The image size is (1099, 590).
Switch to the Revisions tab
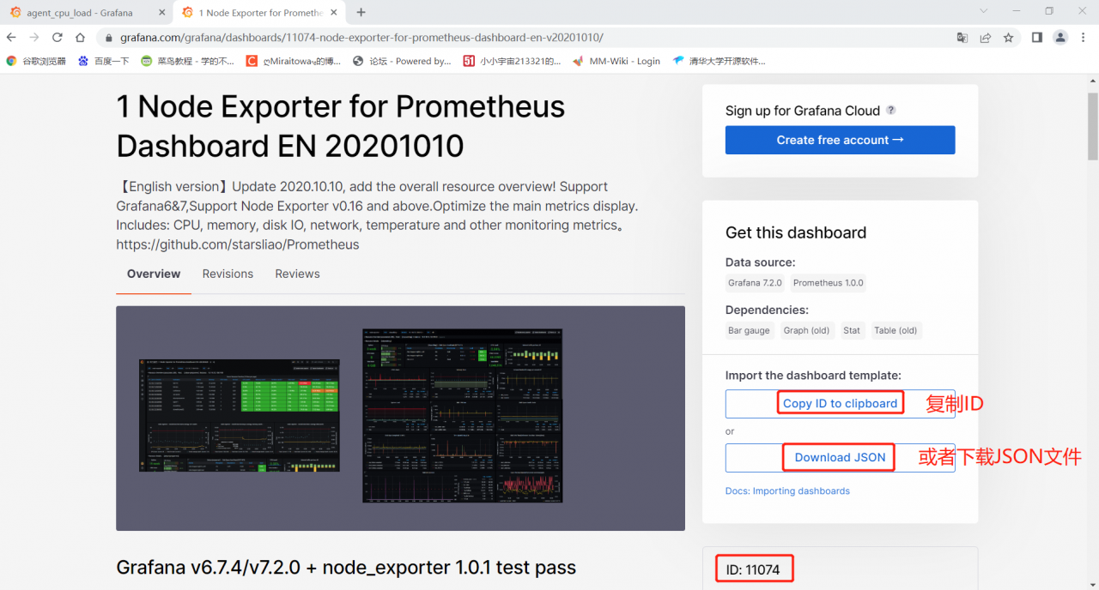tap(228, 274)
